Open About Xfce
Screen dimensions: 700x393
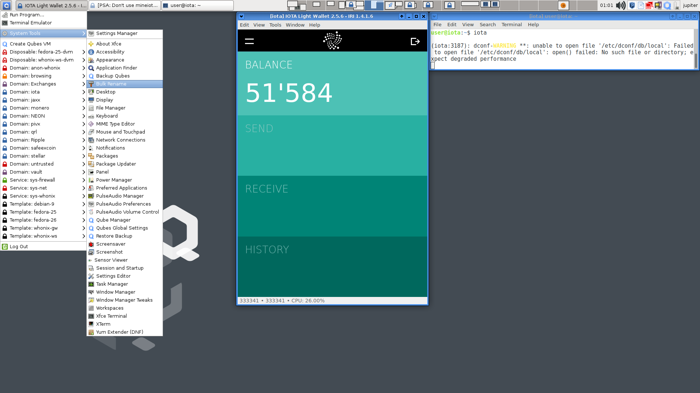(125, 44)
